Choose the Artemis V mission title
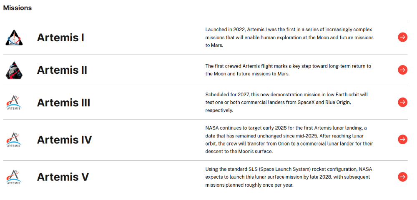The height and width of the screenshot is (200, 417). [63, 177]
